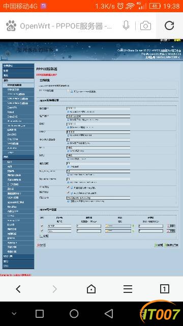Click reveal password icon in second user row
This screenshot has height=326, width=183.
coord(133,231)
